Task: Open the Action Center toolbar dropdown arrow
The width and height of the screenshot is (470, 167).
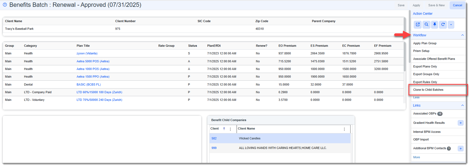Action: pos(451,25)
